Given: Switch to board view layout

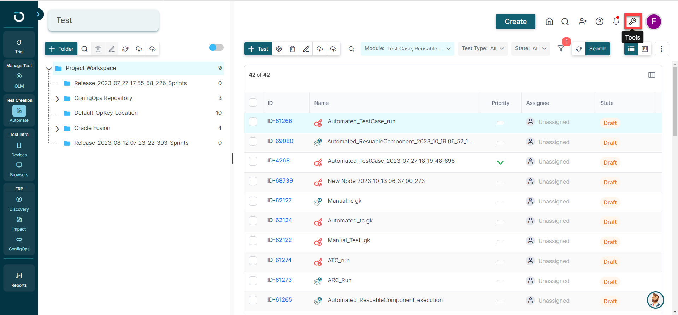Looking at the screenshot, I should [645, 49].
